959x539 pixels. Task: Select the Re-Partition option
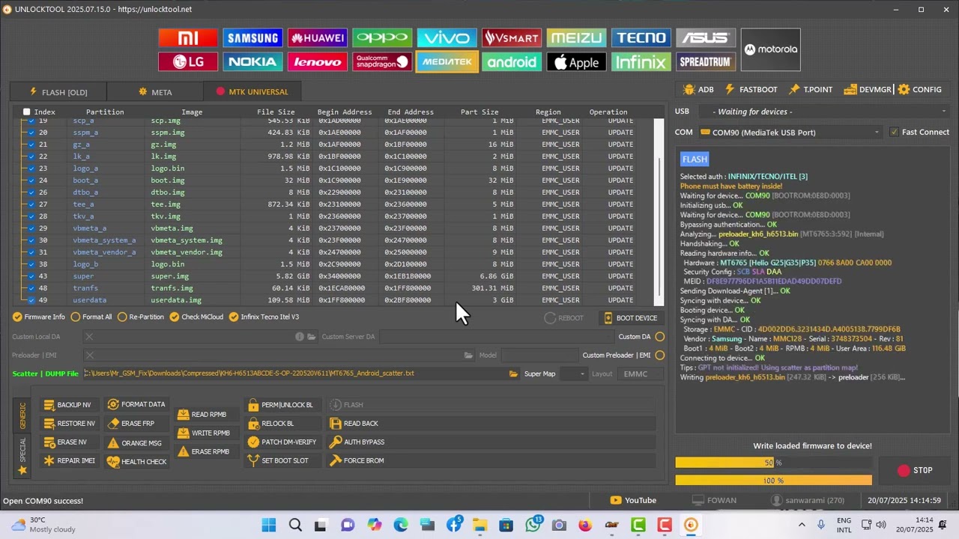click(x=141, y=317)
